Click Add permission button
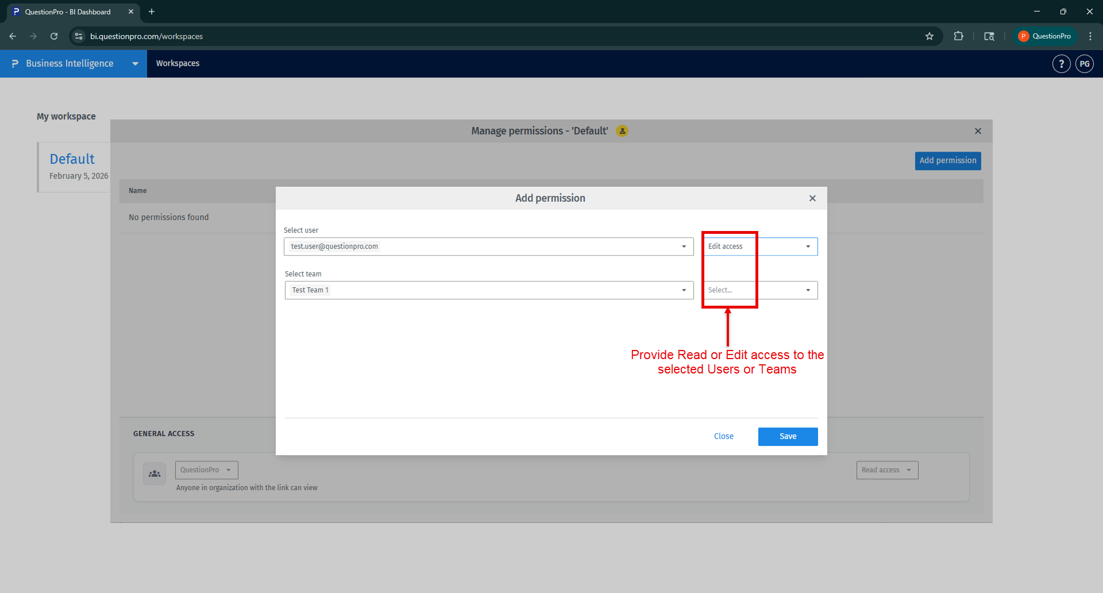Image resolution: width=1103 pixels, height=593 pixels. (948, 161)
